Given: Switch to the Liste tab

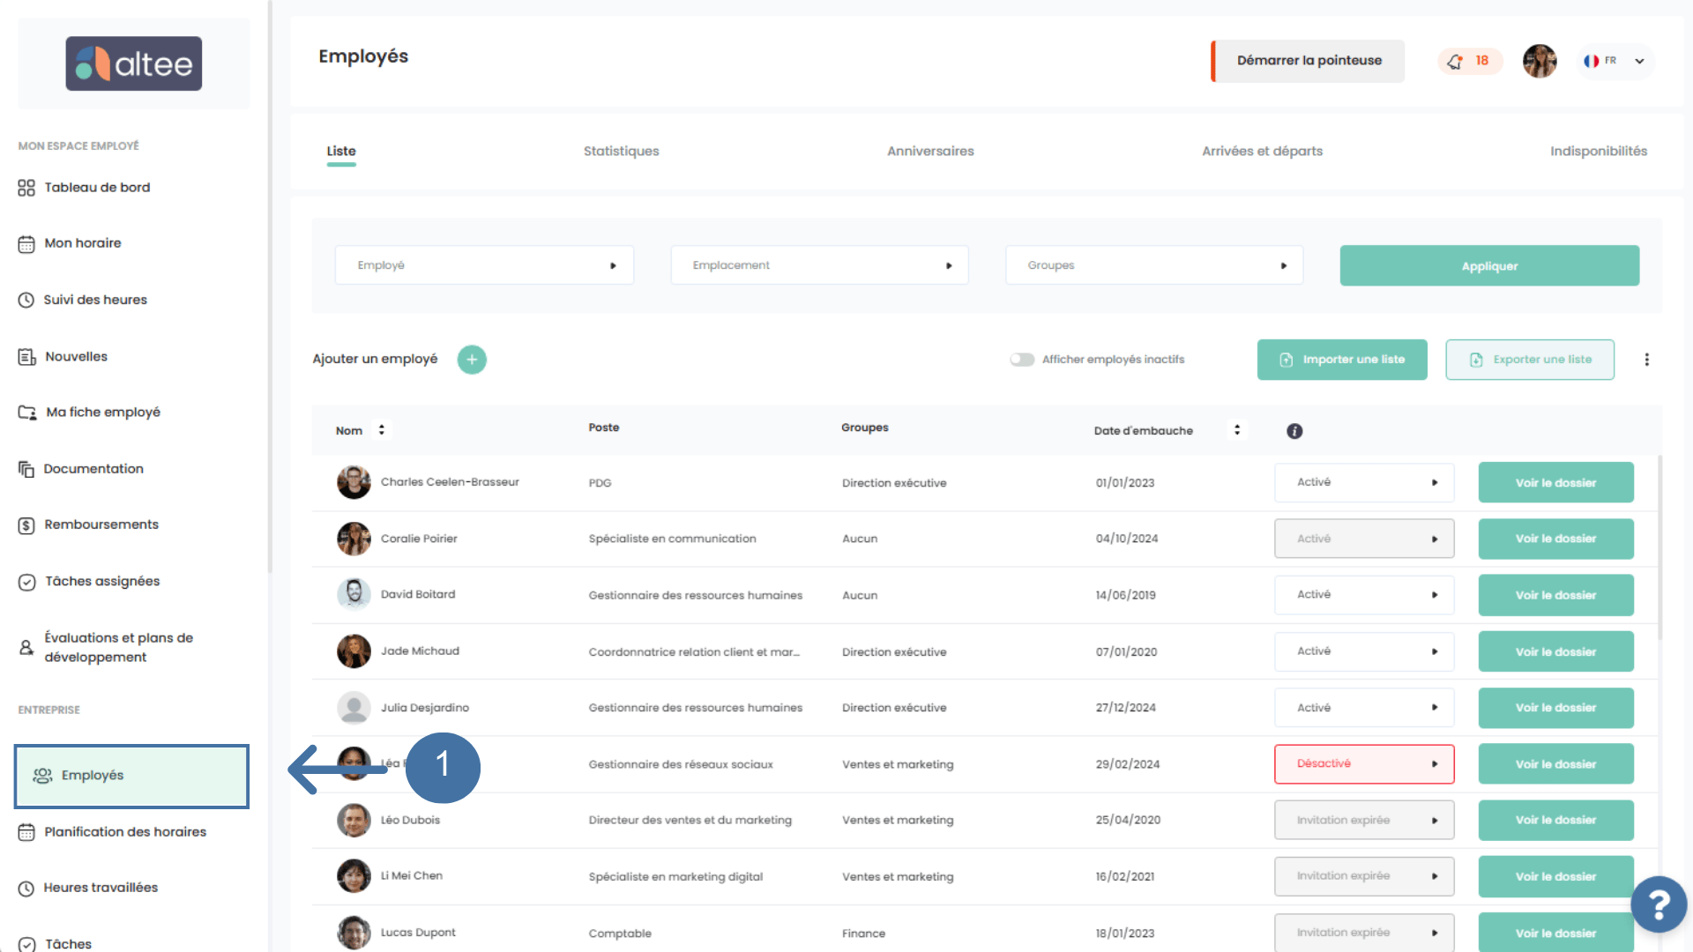Looking at the screenshot, I should point(341,152).
